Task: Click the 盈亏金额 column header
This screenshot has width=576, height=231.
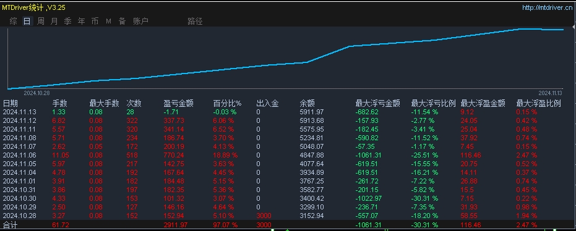Action: 179,103
